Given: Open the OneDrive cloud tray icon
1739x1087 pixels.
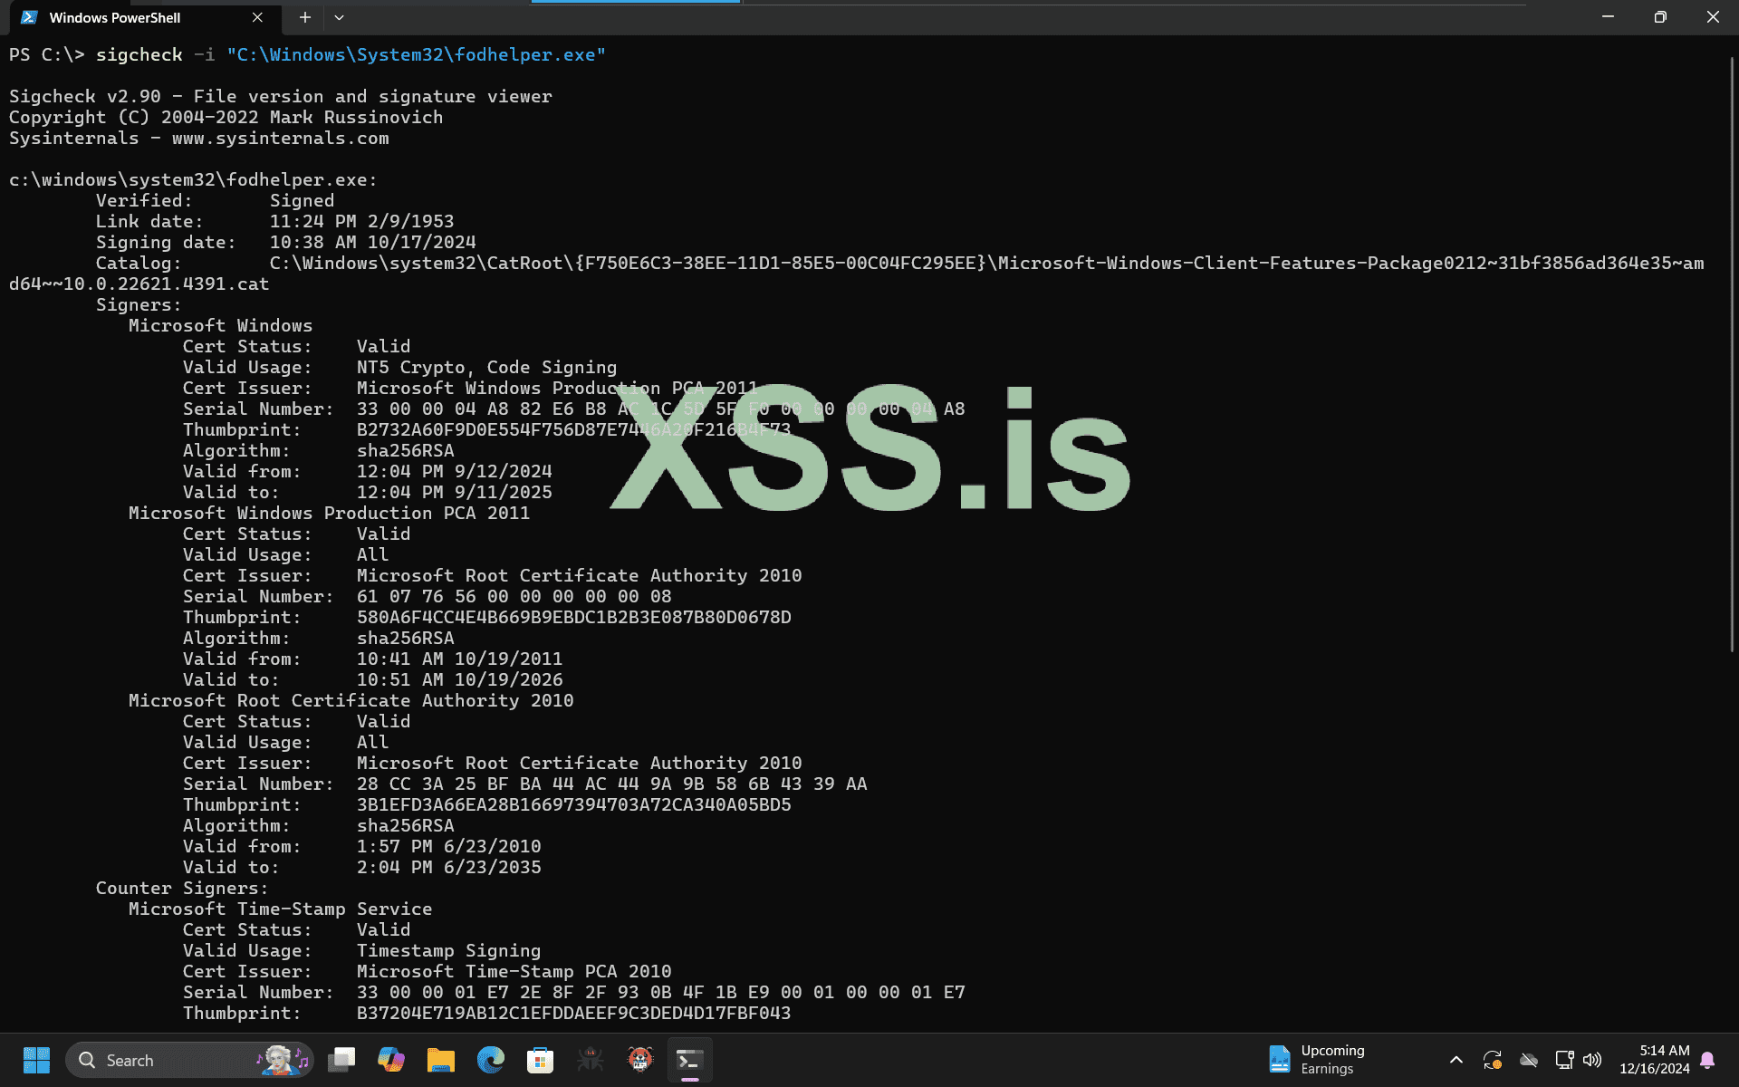Looking at the screenshot, I should coord(1529,1060).
